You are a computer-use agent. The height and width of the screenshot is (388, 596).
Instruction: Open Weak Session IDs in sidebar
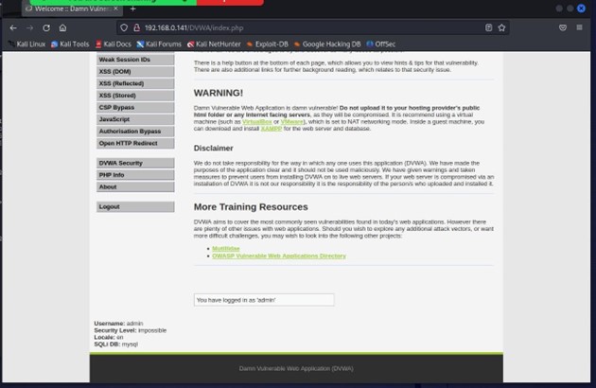(x=135, y=60)
